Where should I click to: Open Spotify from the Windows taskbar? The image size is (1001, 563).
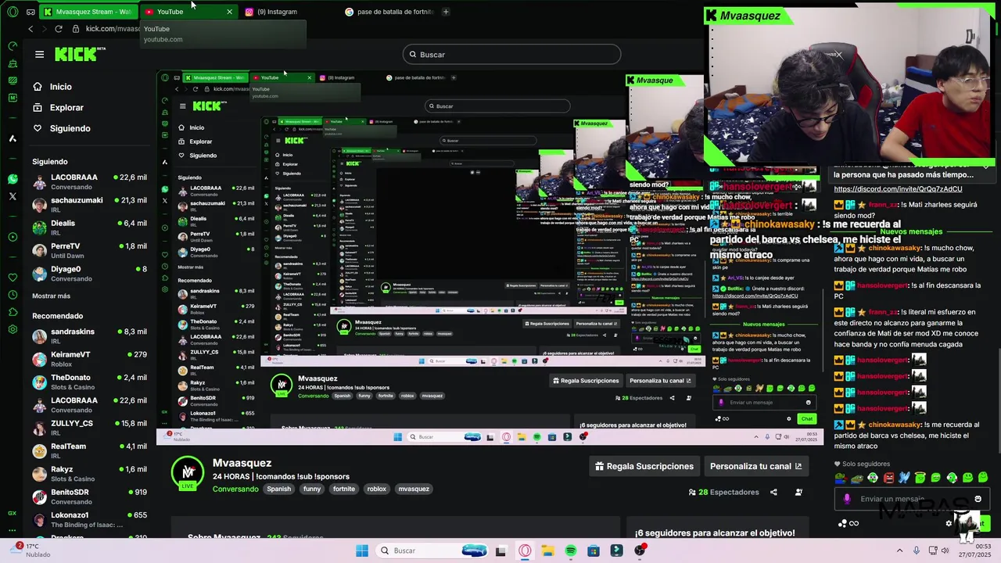click(571, 550)
